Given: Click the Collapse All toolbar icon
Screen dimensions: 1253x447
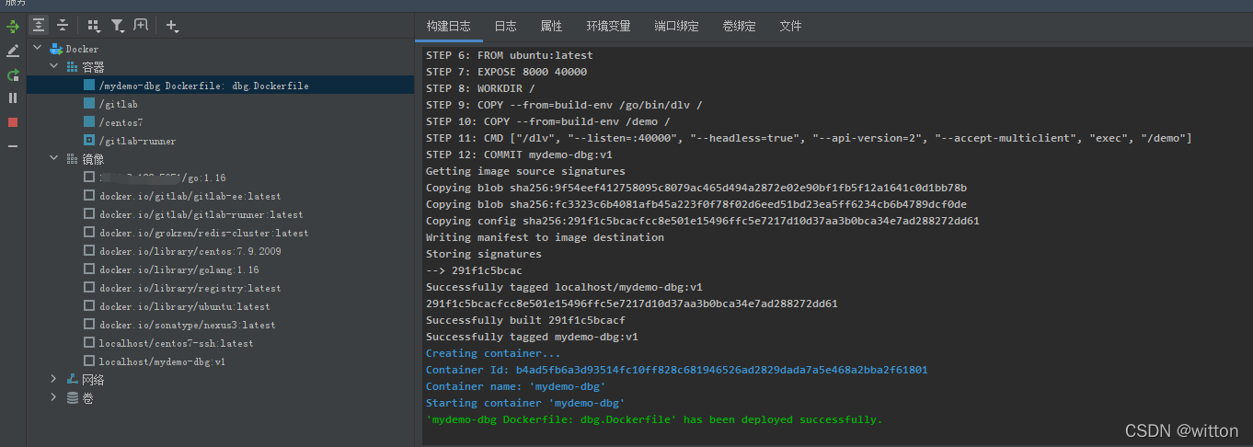Looking at the screenshot, I should (x=62, y=26).
